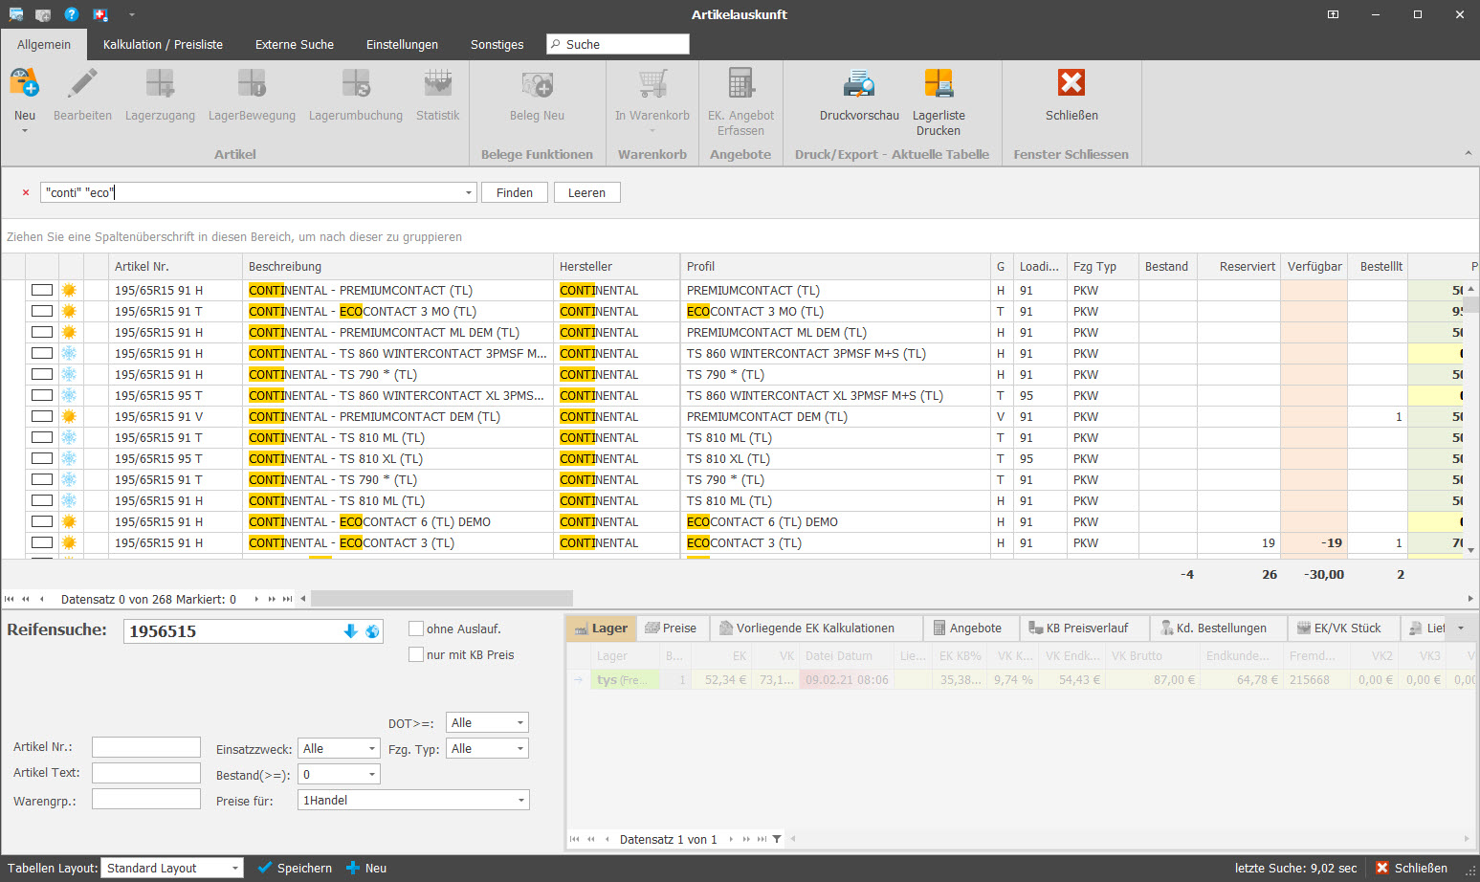This screenshot has height=882, width=1480.
Task: Open Preise für dropdown
Action: point(520,800)
